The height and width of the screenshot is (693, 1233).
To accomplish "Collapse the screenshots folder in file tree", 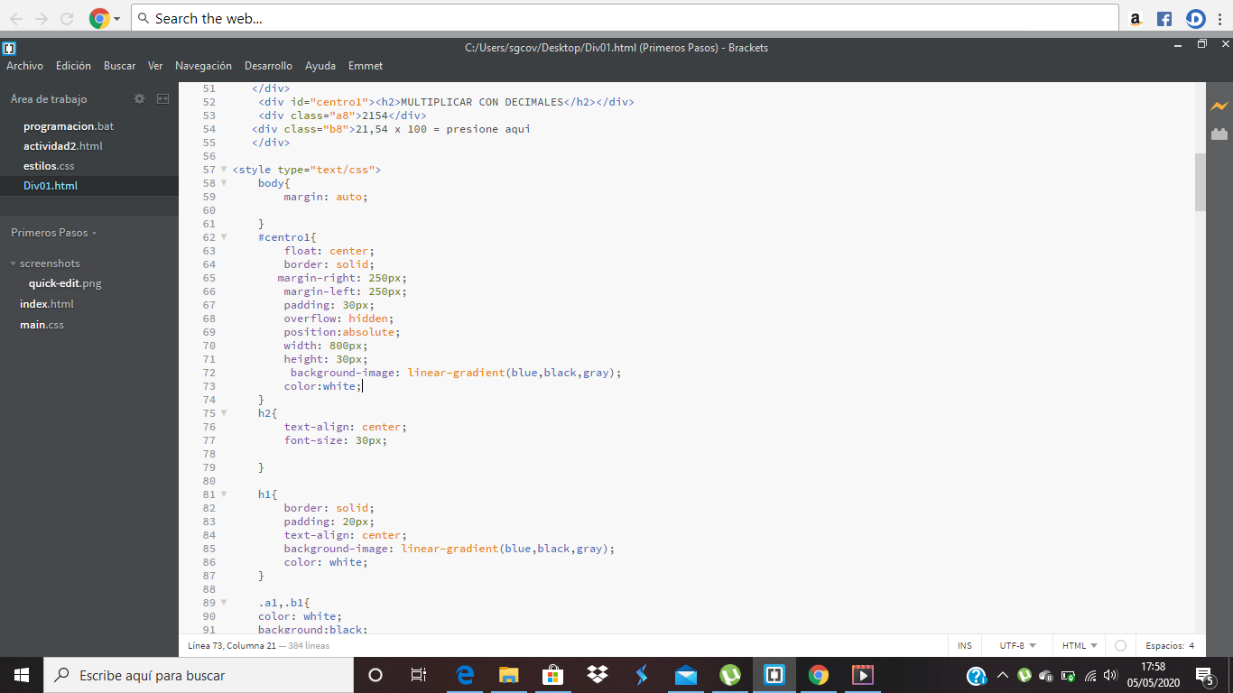I will [14, 263].
